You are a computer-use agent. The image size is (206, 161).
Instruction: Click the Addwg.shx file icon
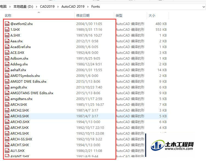coord(7,64)
